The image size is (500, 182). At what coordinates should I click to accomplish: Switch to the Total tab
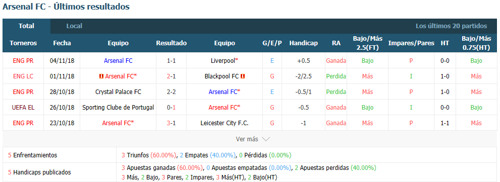[26, 26]
